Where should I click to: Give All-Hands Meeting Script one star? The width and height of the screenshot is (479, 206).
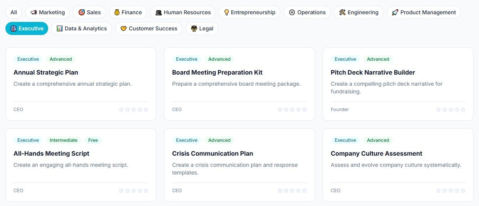pos(121,191)
